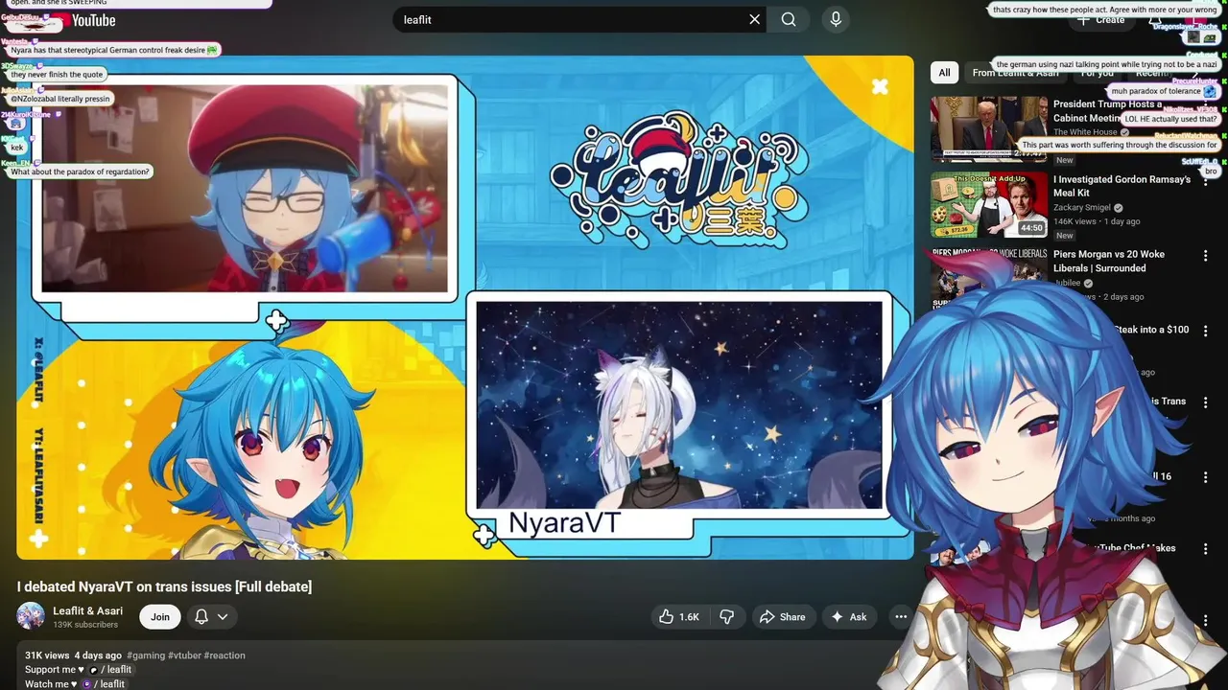Open more actions three-dot menu under video
This screenshot has width=1228, height=690.
pos(900,617)
